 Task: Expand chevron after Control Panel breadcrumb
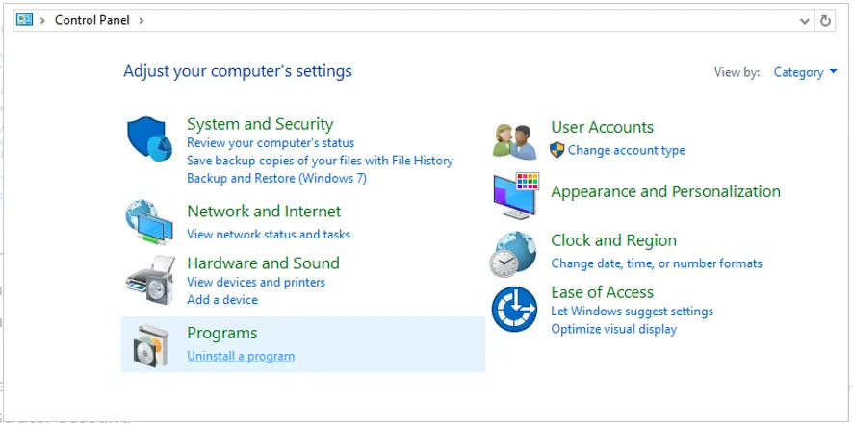tap(142, 20)
